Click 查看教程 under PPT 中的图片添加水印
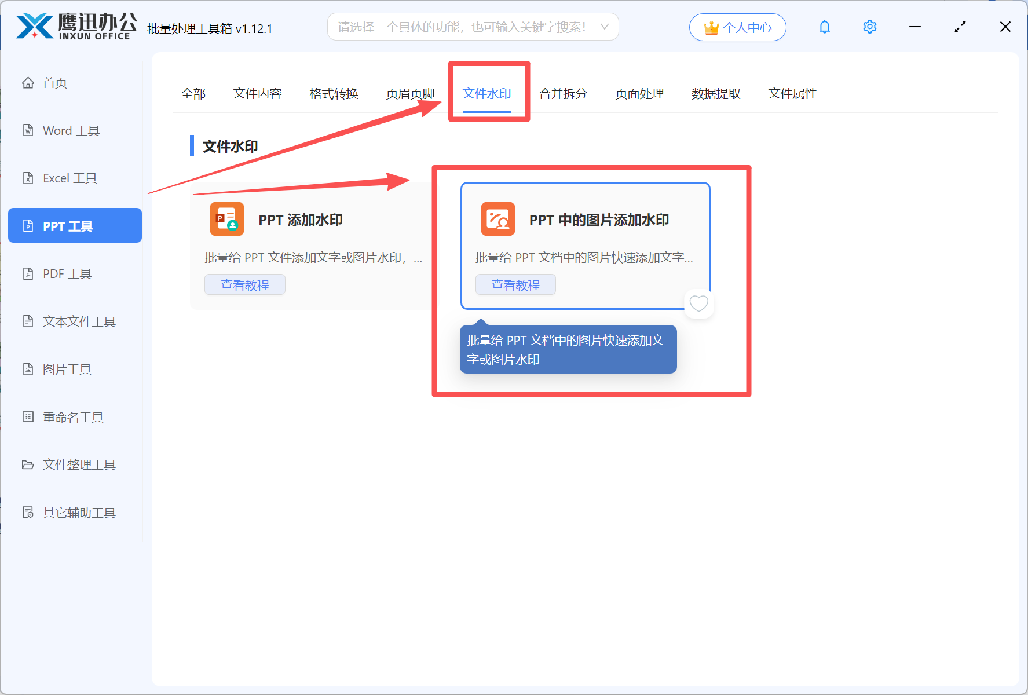Image resolution: width=1028 pixels, height=695 pixels. (515, 284)
